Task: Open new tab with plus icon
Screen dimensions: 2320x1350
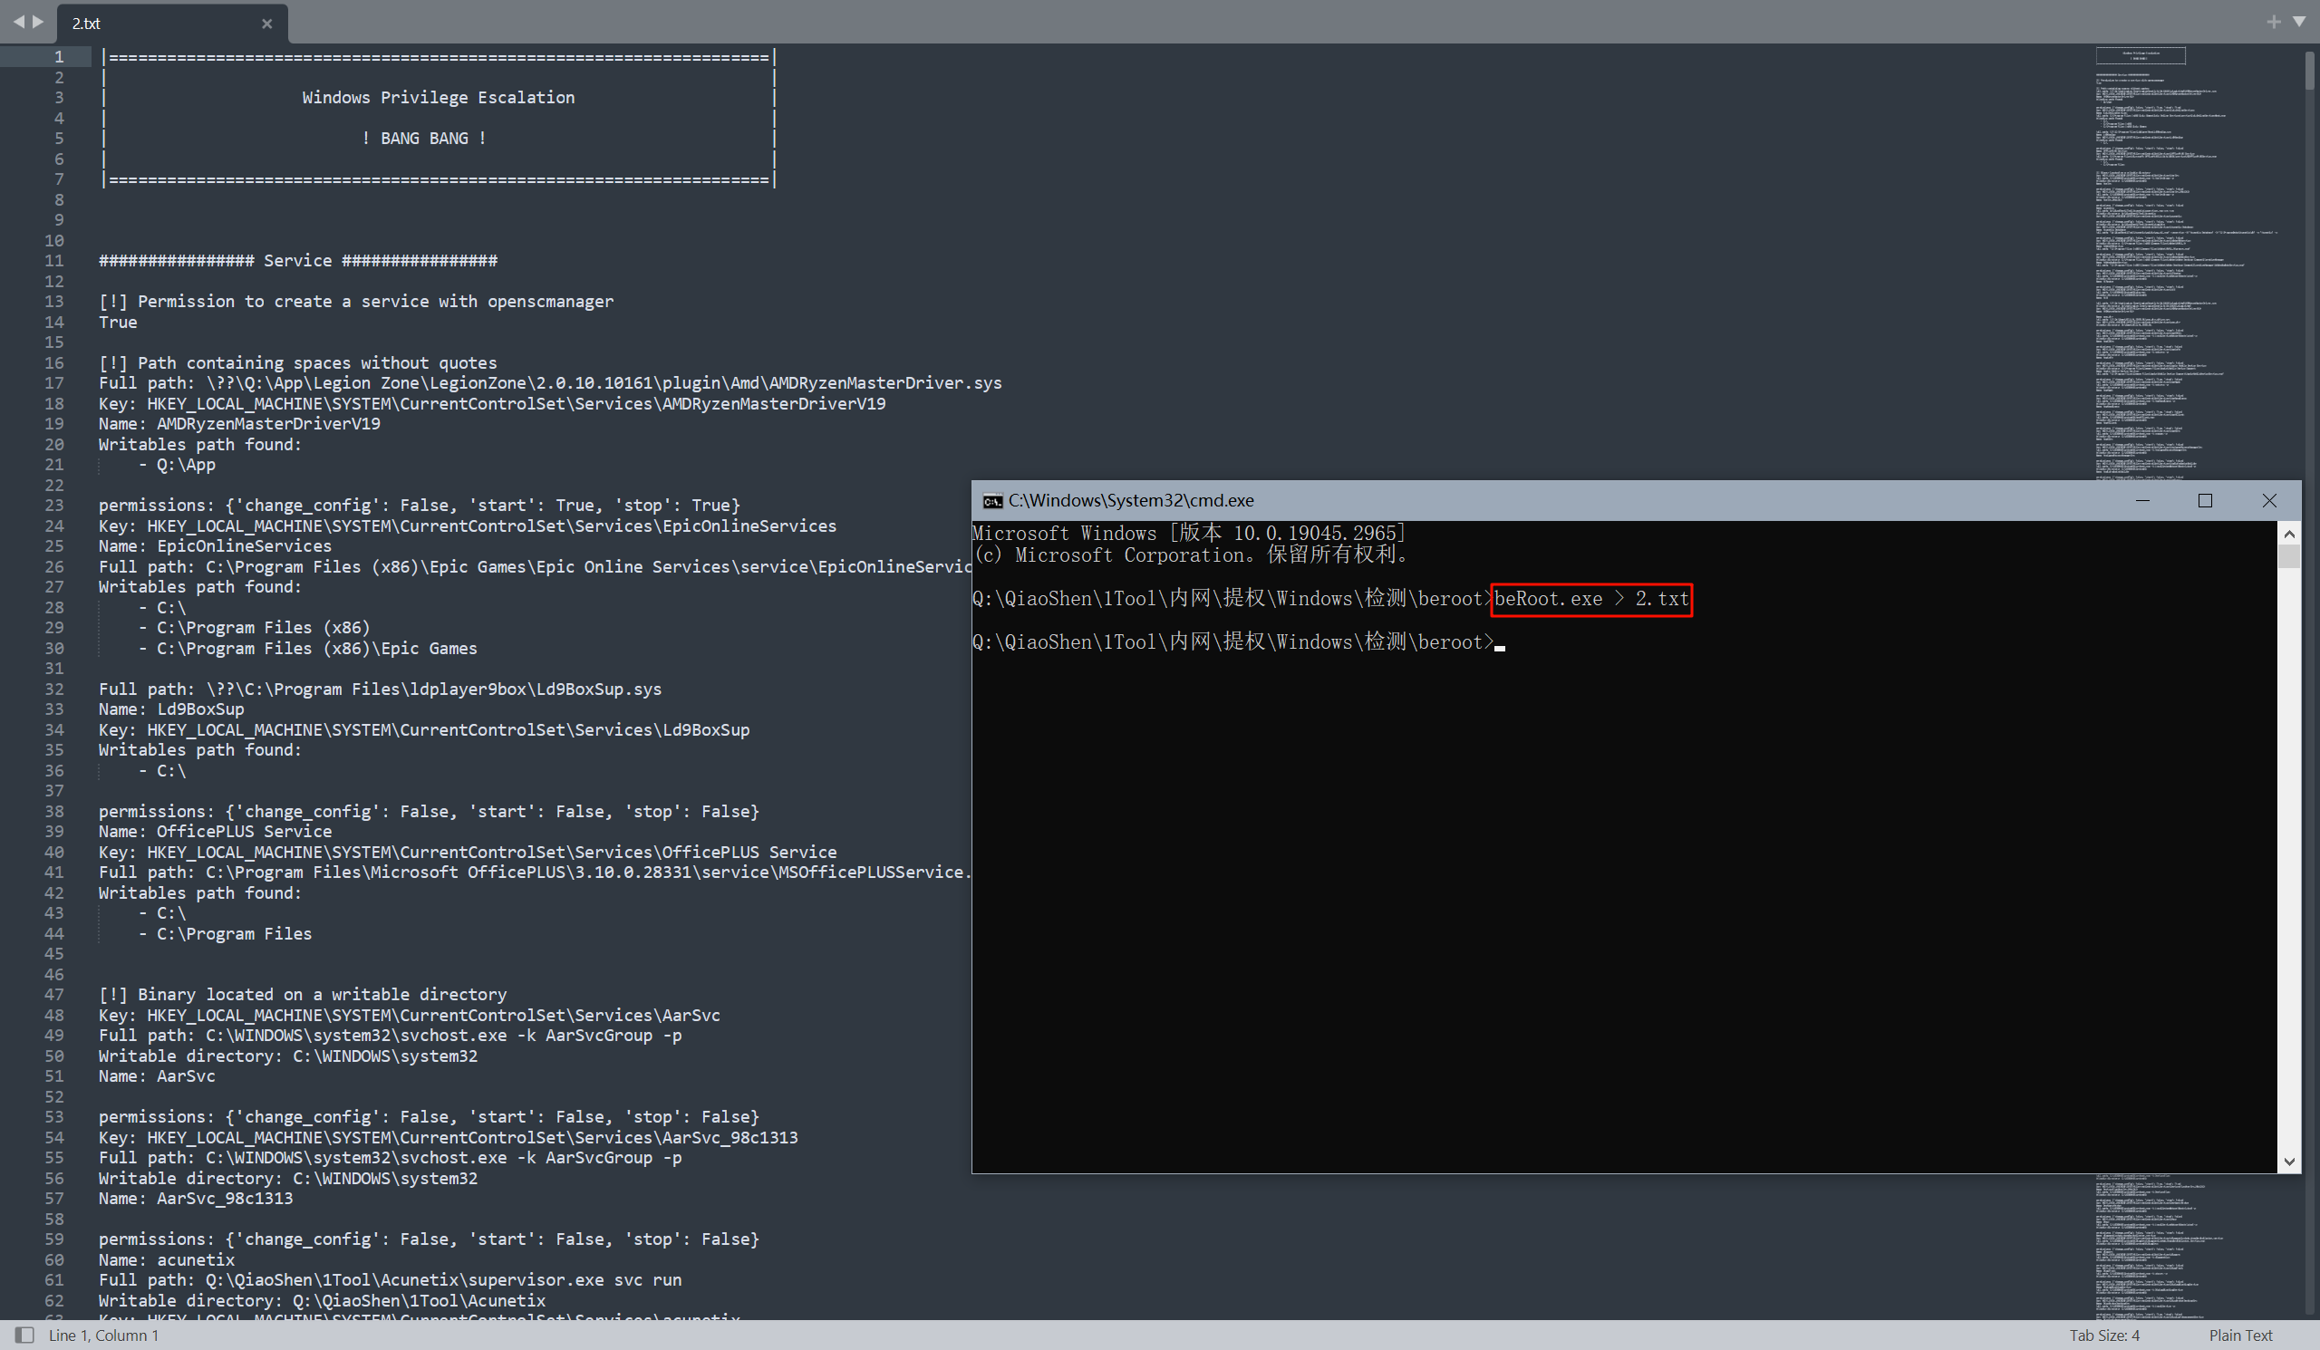Action: click(x=2273, y=21)
